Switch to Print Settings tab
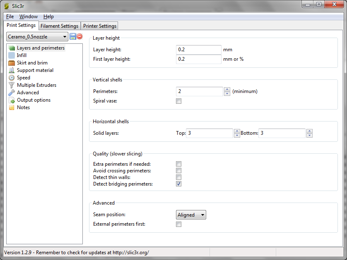Viewport: 347px width, 260px height. [x=21, y=25]
